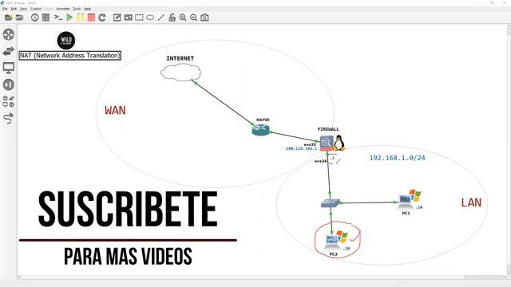Reload all nodes icon

click(x=102, y=18)
